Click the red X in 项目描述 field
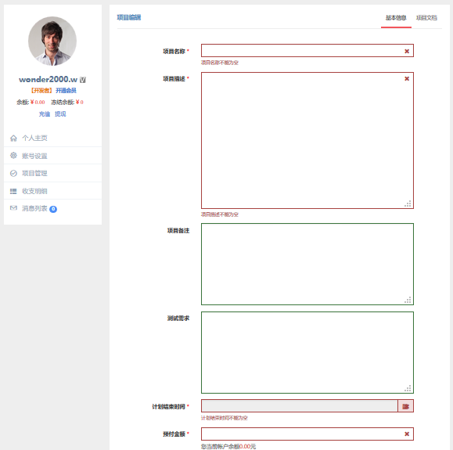453x450 pixels. coord(407,78)
